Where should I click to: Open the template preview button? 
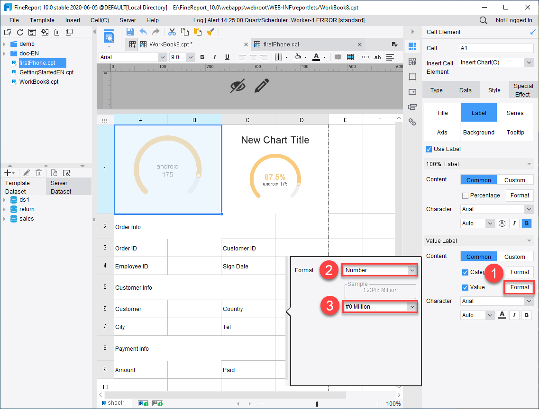(109, 36)
